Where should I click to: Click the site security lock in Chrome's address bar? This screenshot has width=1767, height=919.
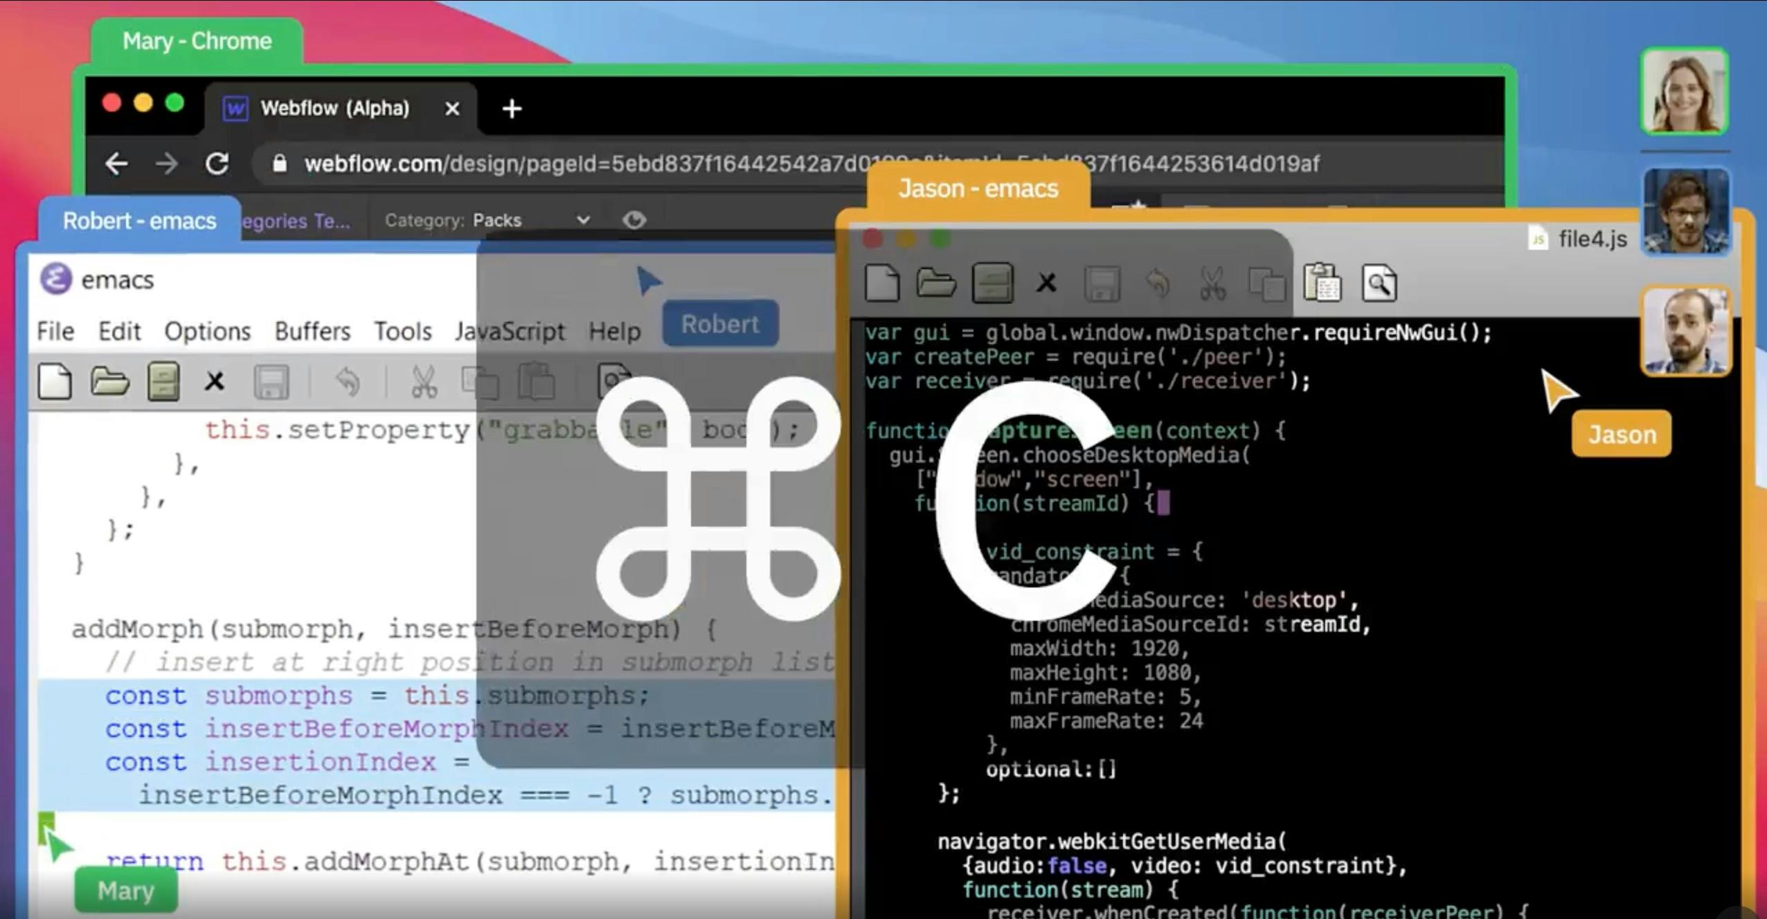pyautogui.click(x=280, y=163)
